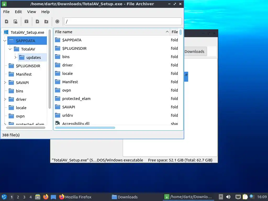Click the Extract archive toolbar icon
This screenshot has width=268, height=201.
coord(26,21)
